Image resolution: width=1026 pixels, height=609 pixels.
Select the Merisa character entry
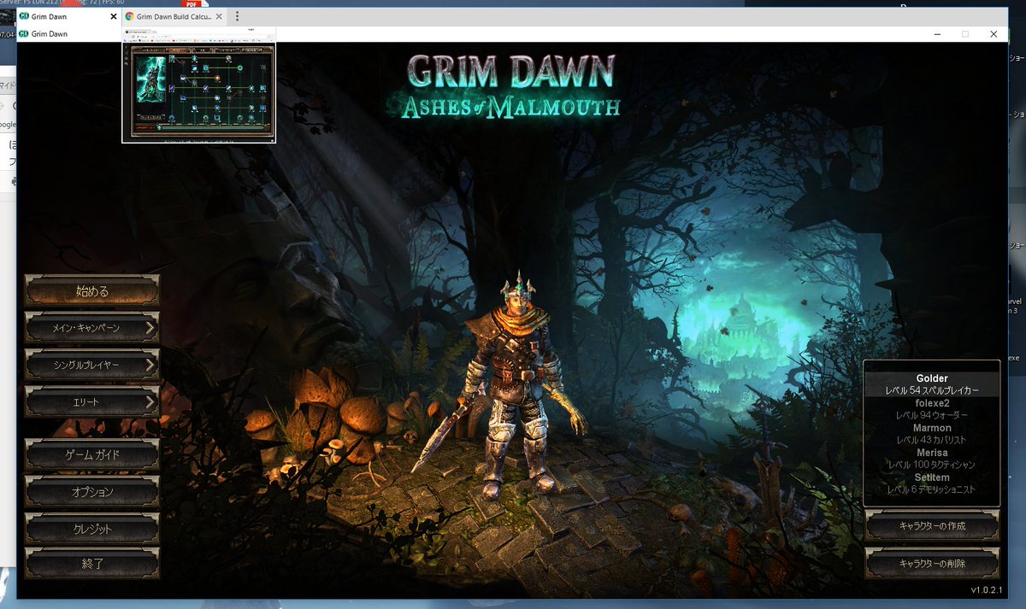point(931,459)
